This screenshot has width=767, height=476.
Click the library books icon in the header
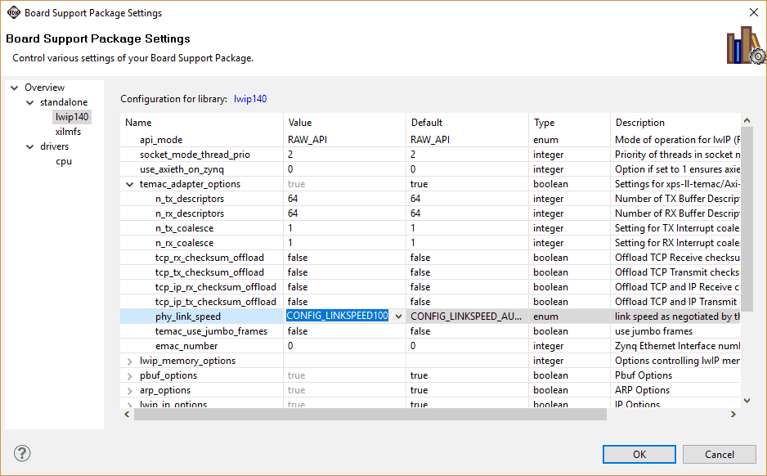(x=744, y=45)
